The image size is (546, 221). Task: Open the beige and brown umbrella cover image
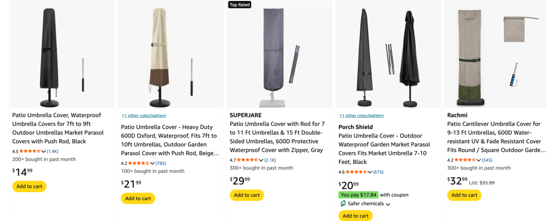170,55
